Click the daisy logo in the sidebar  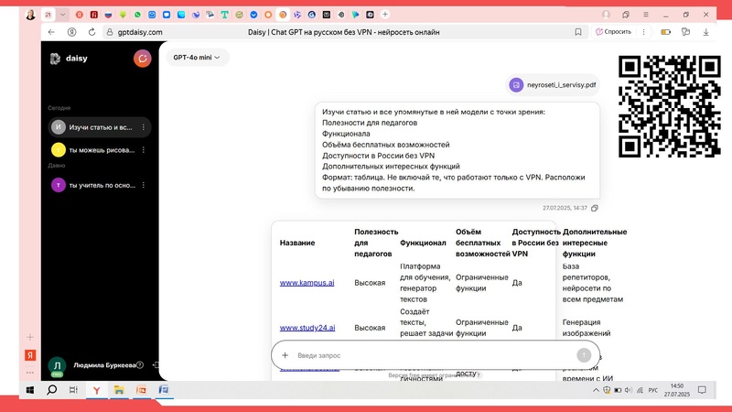pyautogui.click(x=69, y=59)
